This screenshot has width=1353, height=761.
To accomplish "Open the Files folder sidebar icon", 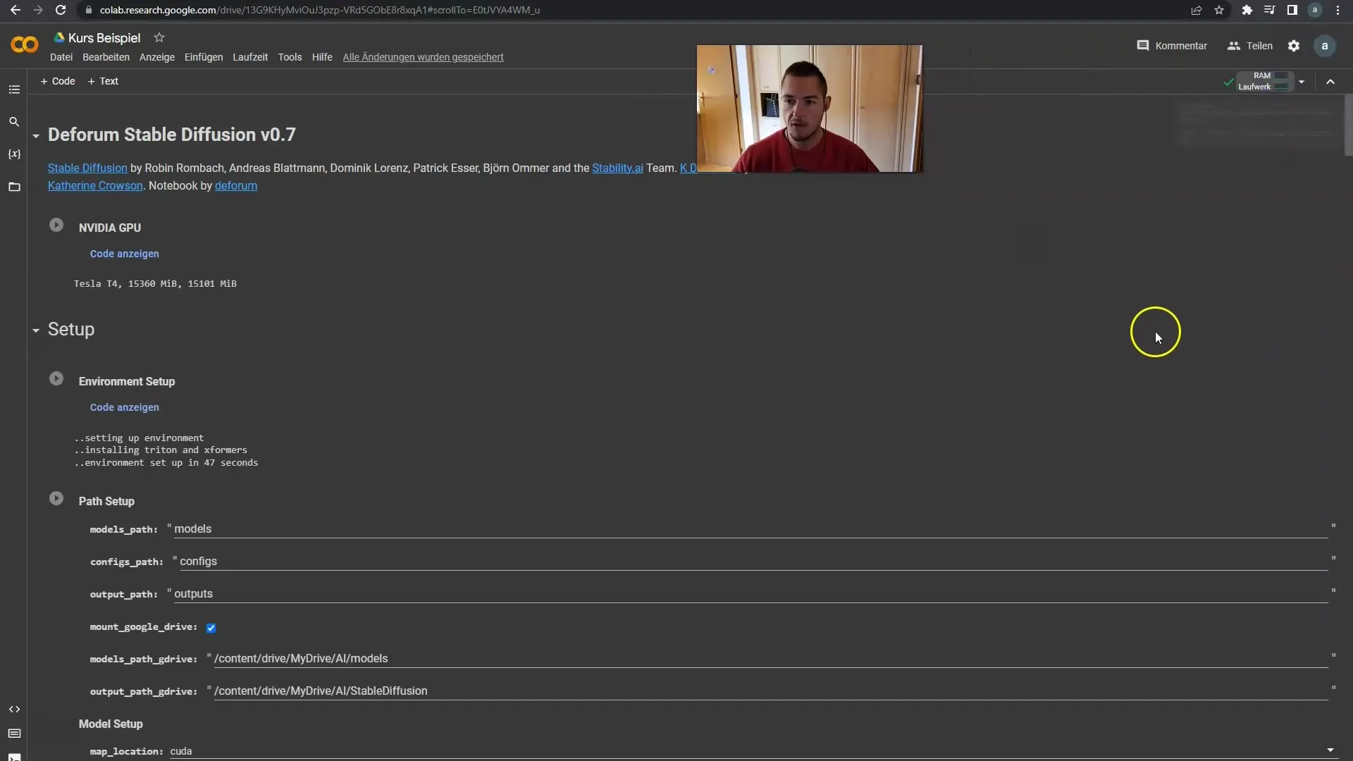I will 14,187.
